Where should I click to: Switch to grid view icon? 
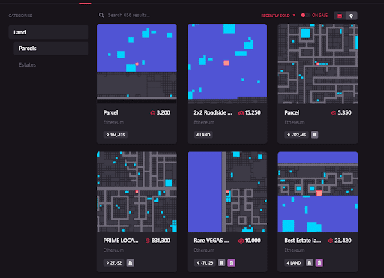(340, 16)
